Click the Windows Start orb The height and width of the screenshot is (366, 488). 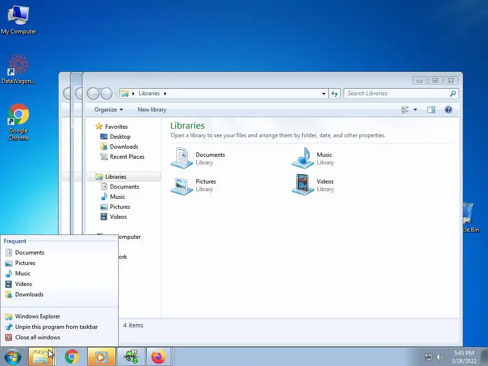(x=13, y=356)
